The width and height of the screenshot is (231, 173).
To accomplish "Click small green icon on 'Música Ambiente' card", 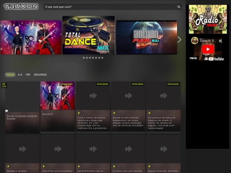I will (x=149, y=166).
